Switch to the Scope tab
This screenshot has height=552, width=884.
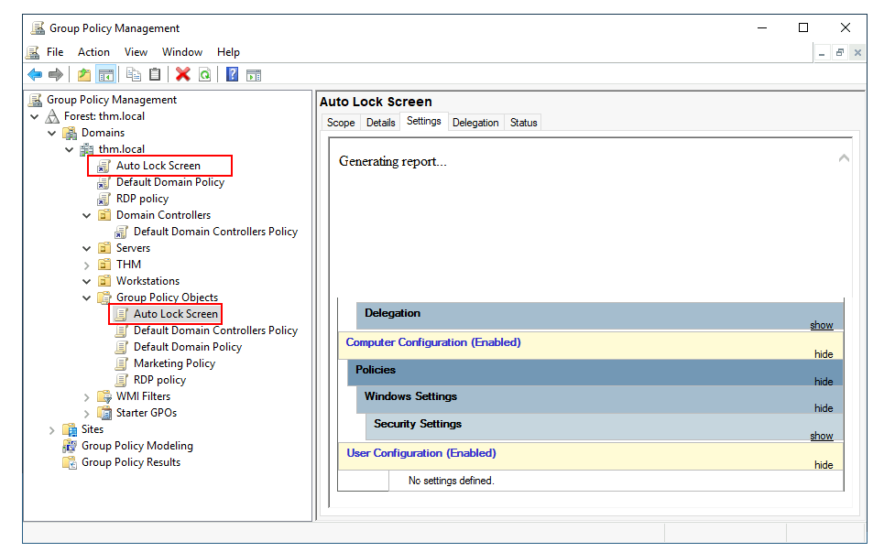point(341,123)
